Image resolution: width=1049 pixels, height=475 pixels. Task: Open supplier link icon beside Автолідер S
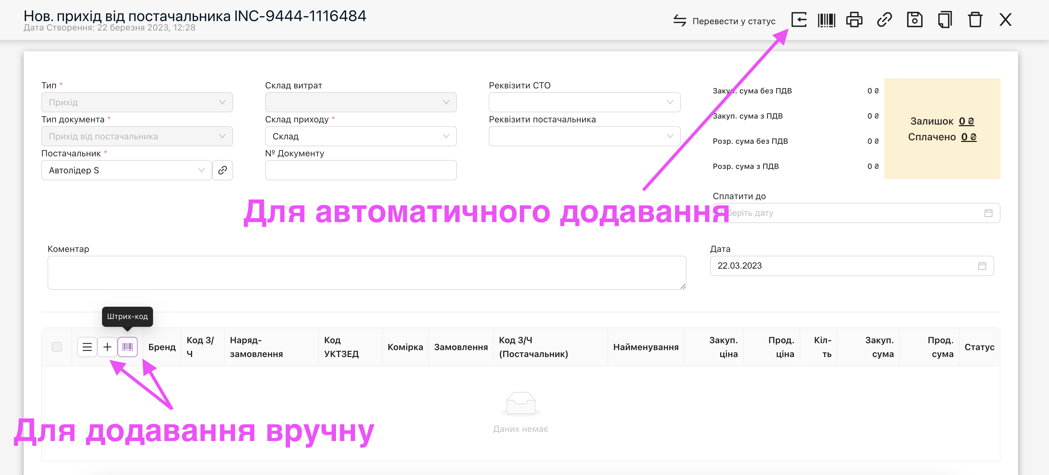(222, 170)
